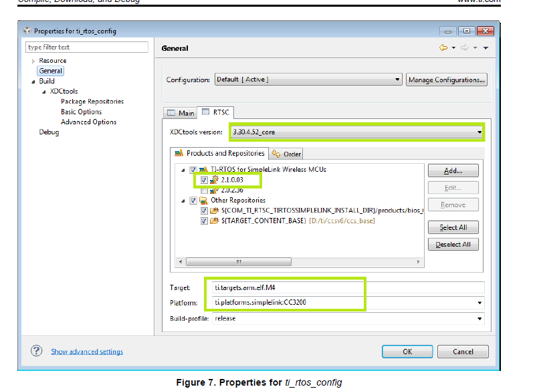The height and width of the screenshot is (391, 539).
Task: Click the back navigation arrow icon
Action: (x=443, y=47)
